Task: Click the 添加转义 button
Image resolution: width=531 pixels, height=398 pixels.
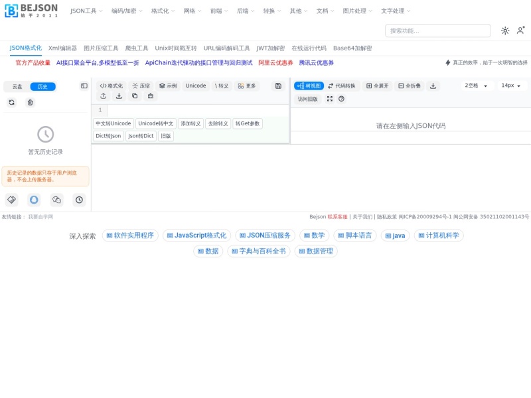Action: click(190, 123)
